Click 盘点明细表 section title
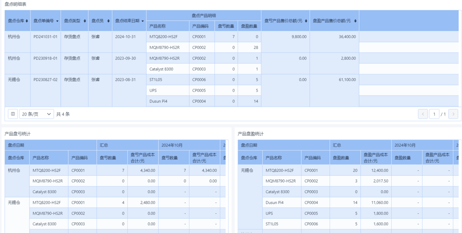The height and width of the screenshot is (233, 462). (x=15, y=4)
